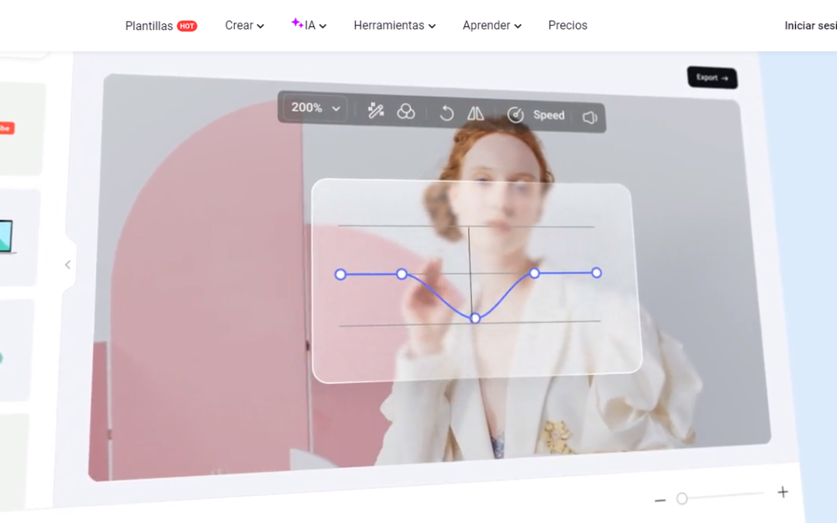
Task: Click the flip horizontal mirror icon
Action: (x=475, y=113)
